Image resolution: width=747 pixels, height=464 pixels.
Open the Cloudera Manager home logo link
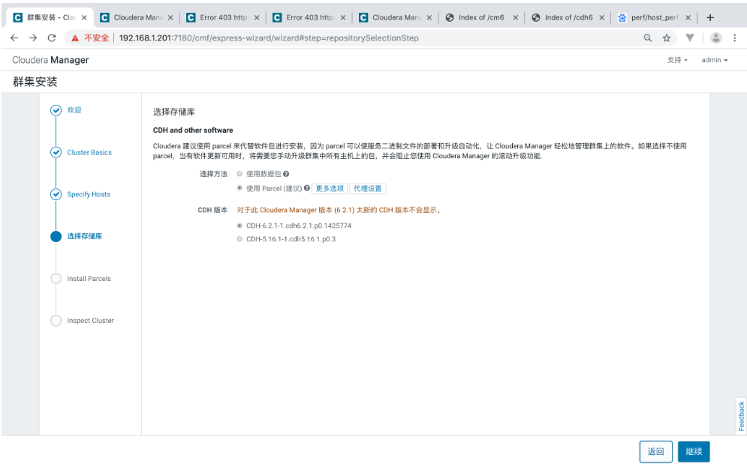tap(50, 60)
